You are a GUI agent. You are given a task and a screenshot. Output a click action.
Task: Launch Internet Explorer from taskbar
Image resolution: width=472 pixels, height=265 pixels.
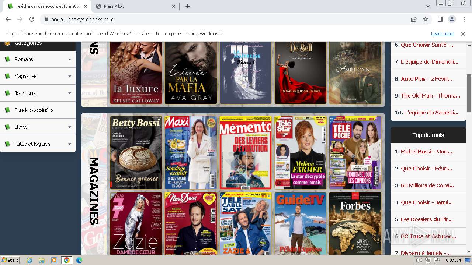point(29,260)
